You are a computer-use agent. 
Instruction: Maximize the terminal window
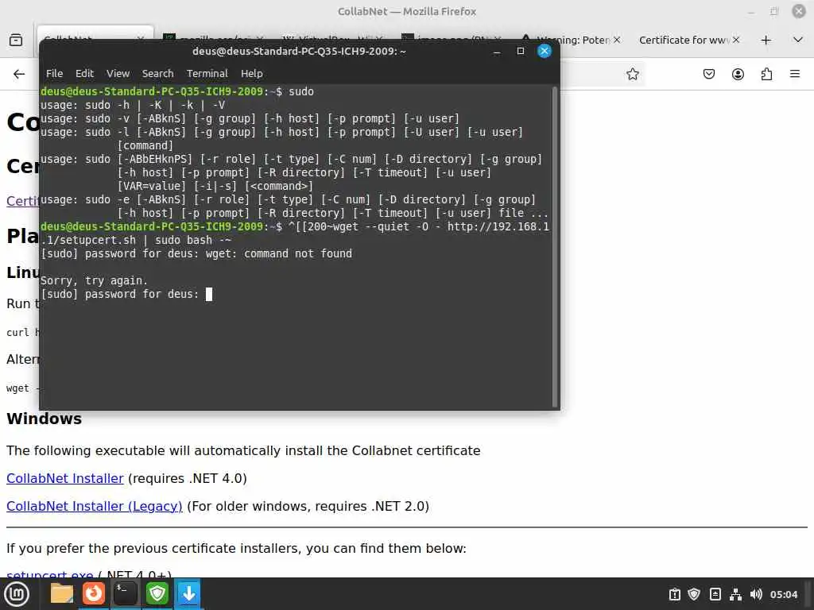(x=521, y=51)
